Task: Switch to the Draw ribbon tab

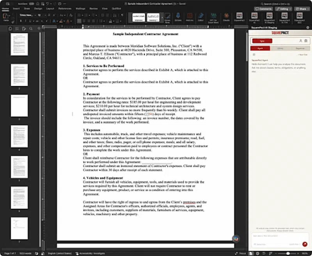Action: [27, 9]
